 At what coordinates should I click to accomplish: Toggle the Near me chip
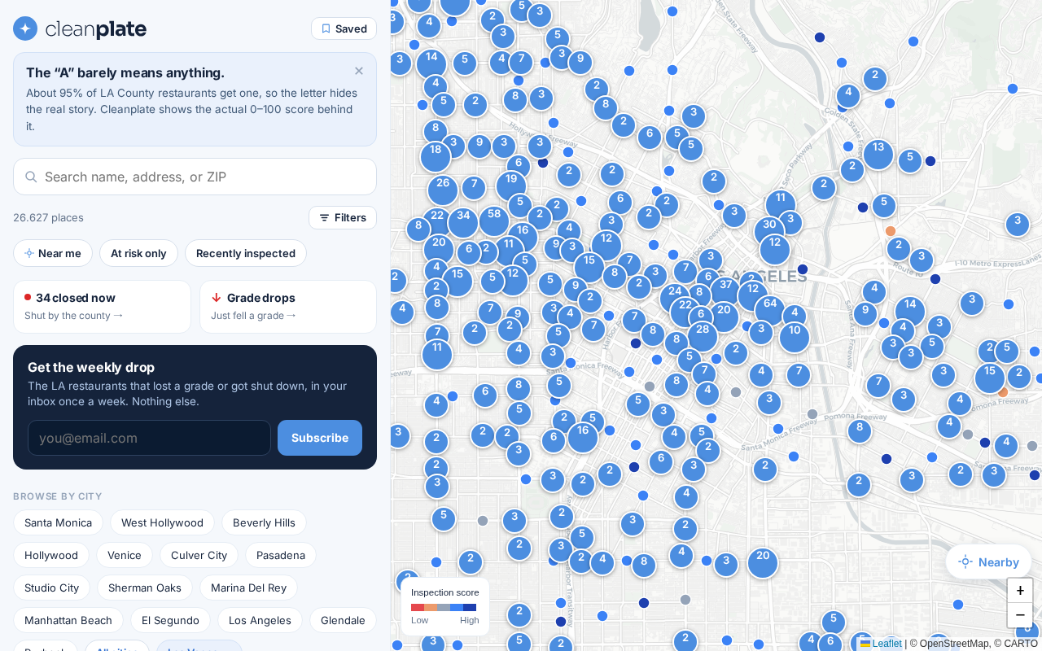(53, 253)
